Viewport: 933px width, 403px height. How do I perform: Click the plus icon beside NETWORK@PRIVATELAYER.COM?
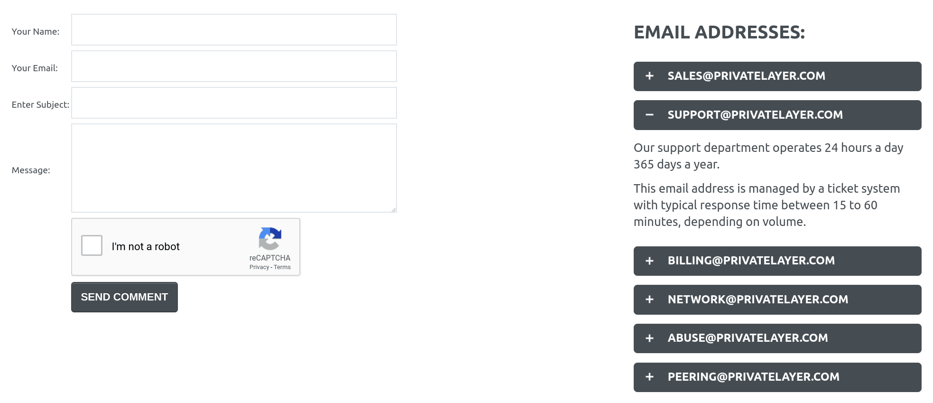[649, 300]
